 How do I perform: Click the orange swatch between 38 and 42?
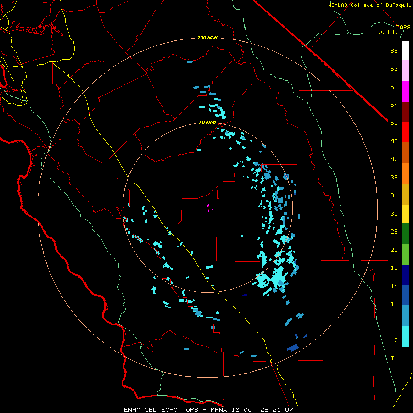[x=405, y=173]
